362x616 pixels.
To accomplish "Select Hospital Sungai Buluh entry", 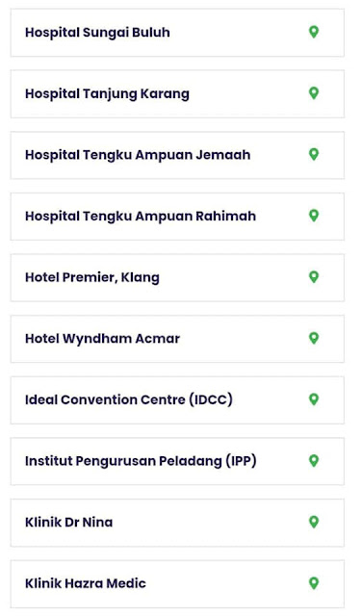I will click(x=177, y=33).
